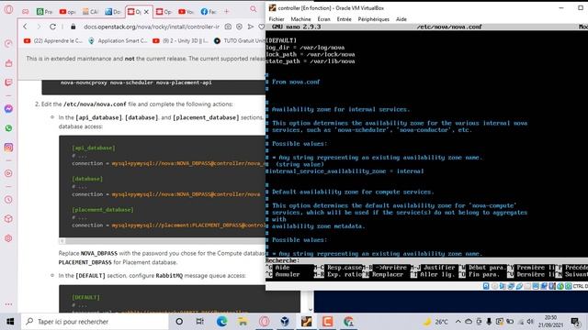Open the notification center icon
The width and height of the screenshot is (588, 330).
coord(575,322)
